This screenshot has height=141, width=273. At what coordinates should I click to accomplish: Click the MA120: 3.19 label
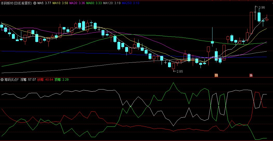pos(112,3)
